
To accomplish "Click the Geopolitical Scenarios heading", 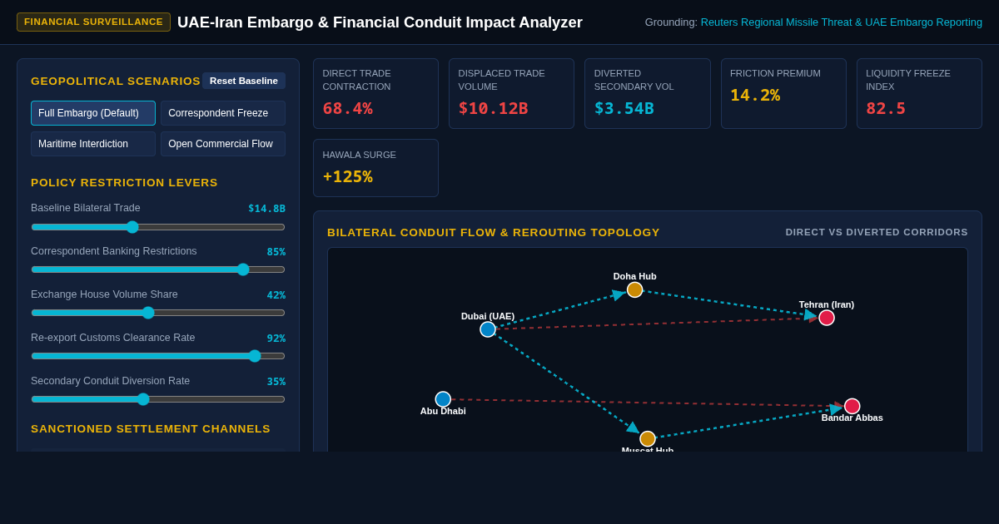I will pos(116,81).
